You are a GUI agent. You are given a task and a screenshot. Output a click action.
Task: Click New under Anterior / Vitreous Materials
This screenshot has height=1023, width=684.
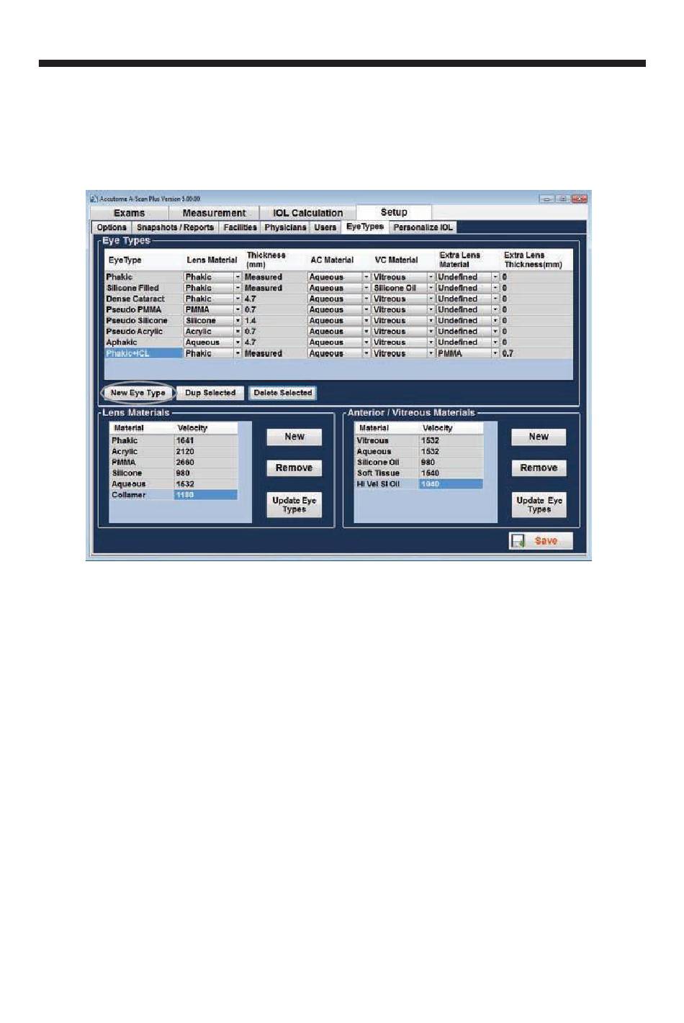coord(539,437)
